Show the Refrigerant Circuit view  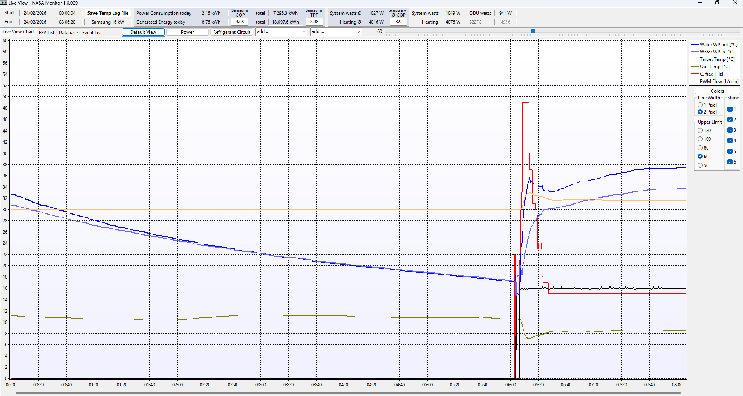231,32
